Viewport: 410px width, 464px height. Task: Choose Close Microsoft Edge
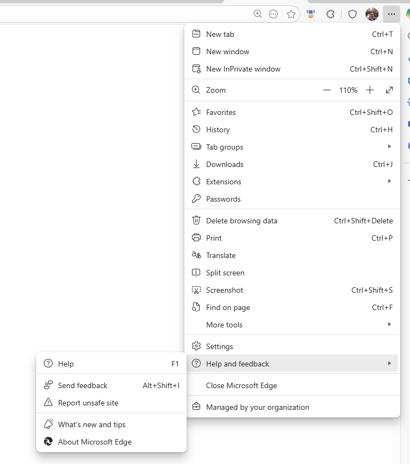(292, 385)
